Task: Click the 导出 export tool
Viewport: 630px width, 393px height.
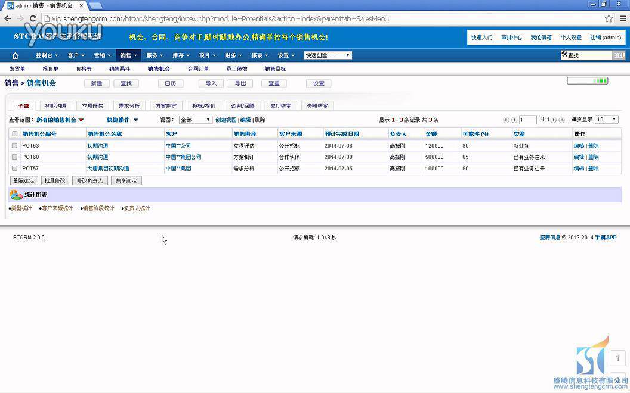Action: pyautogui.click(x=240, y=83)
